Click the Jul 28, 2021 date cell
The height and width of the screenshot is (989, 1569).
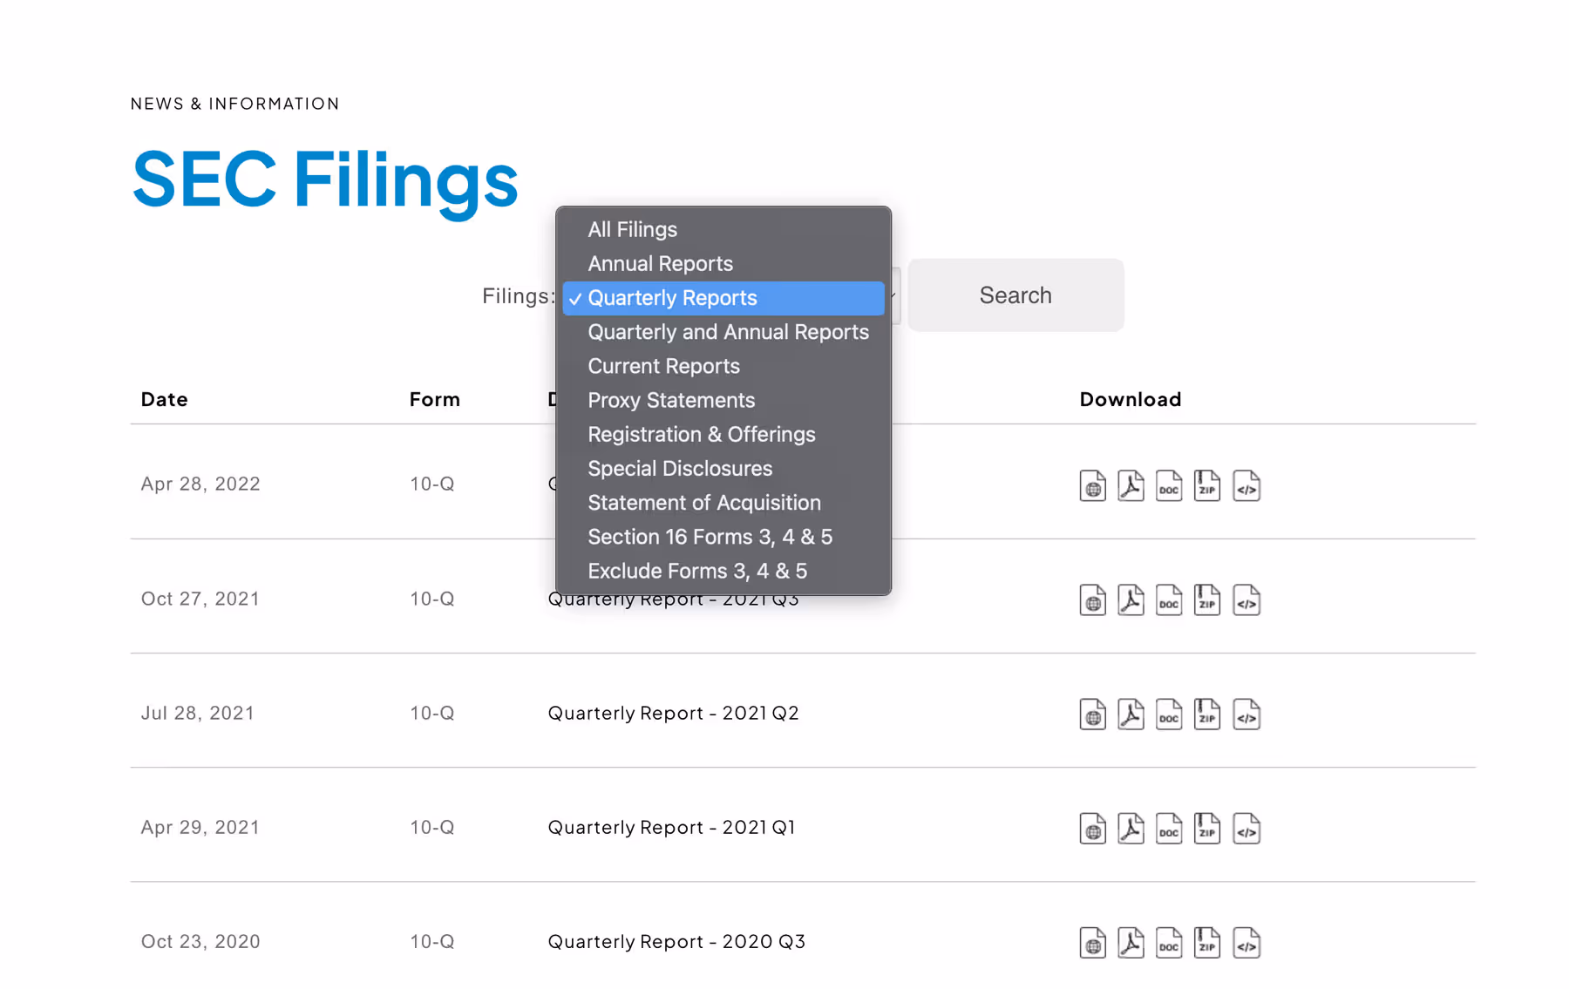pyautogui.click(x=198, y=713)
